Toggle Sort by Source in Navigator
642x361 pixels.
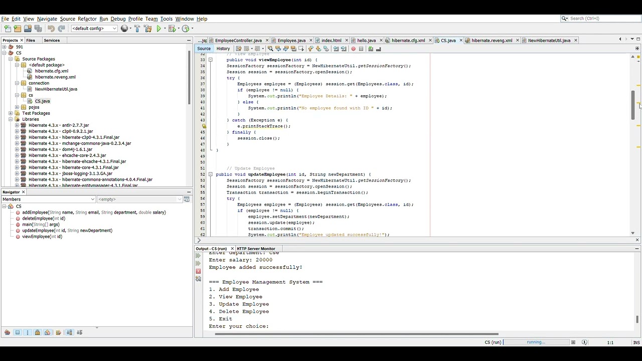[79, 332]
